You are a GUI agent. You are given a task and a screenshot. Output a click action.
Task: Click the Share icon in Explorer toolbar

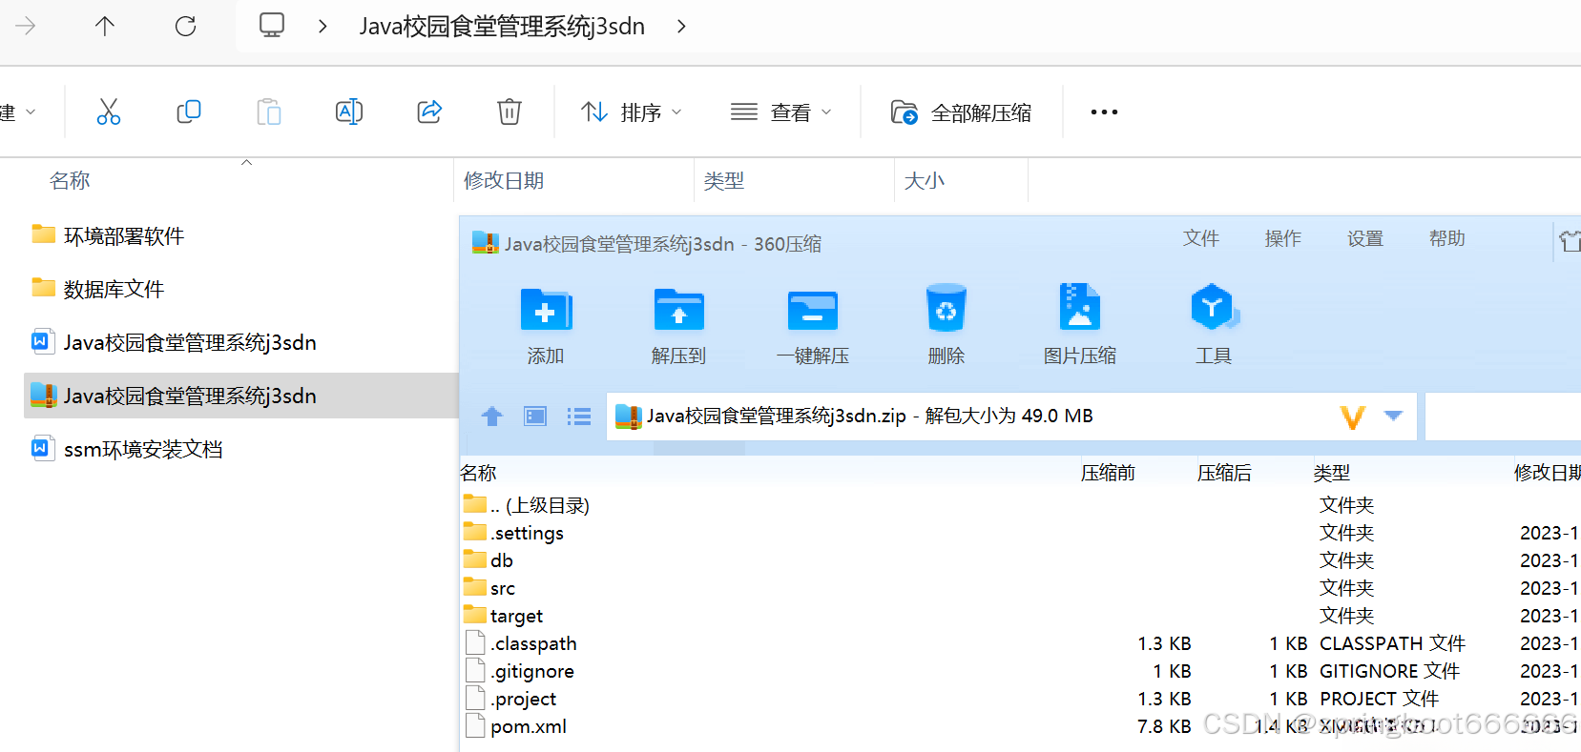point(429,112)
